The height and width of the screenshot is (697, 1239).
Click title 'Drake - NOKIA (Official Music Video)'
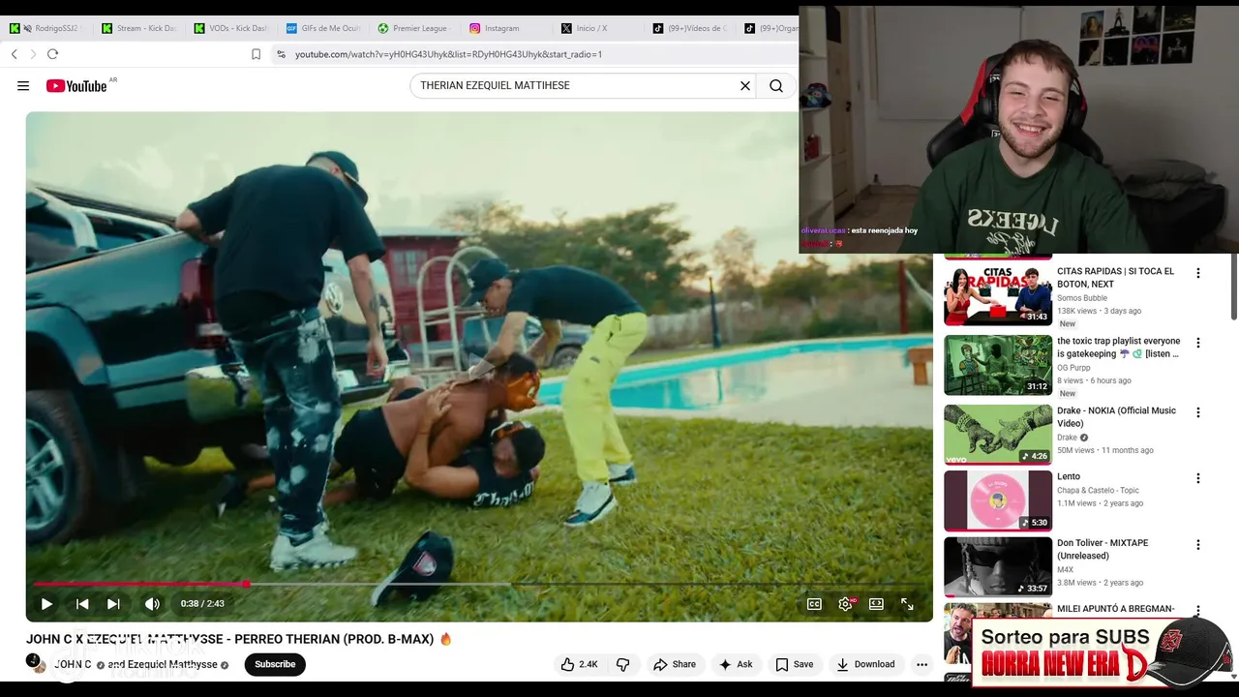point(1117,417)
